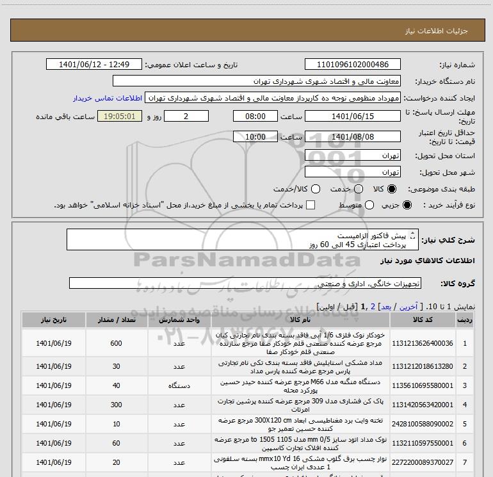Click quantity 600 in row 1
Image resolution: width=493 pixels, height=477 pixels.
(116, 343)
